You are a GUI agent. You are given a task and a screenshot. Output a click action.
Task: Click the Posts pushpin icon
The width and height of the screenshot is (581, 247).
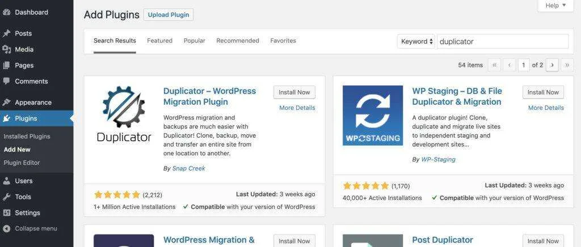(x=6, y=33)
